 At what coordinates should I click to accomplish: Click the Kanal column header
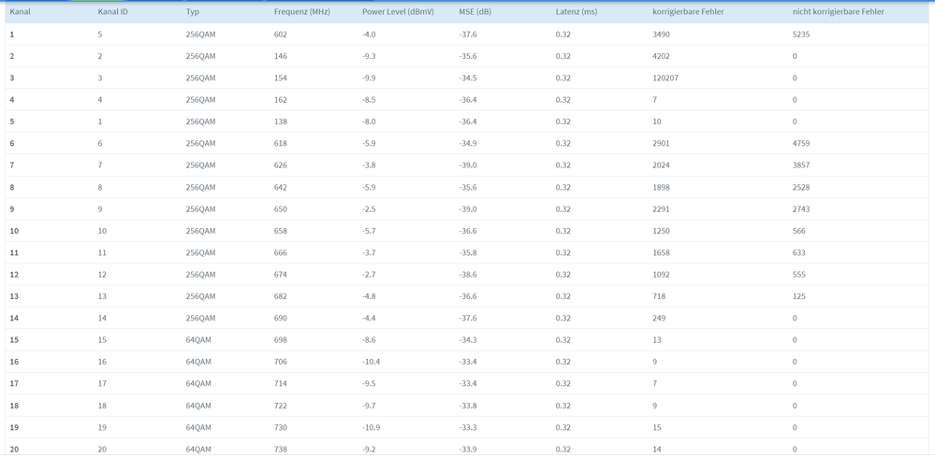[x=20, y=12]
